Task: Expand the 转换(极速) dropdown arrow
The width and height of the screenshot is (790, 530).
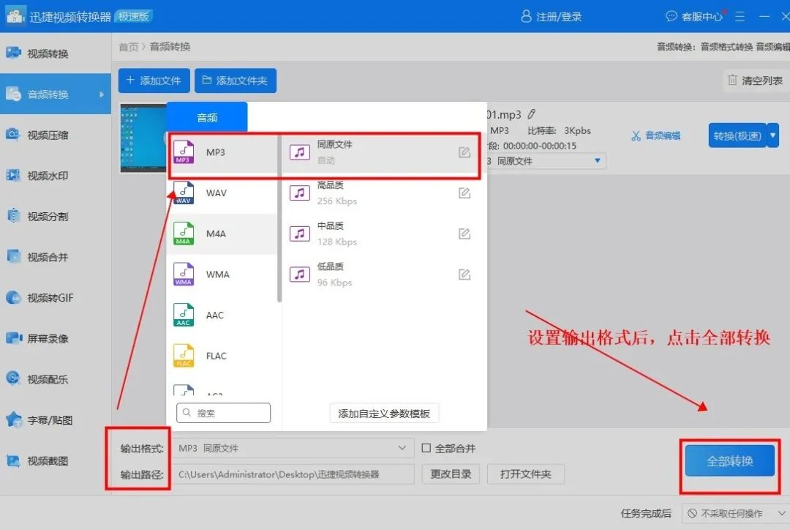Action: click(773, 135)
